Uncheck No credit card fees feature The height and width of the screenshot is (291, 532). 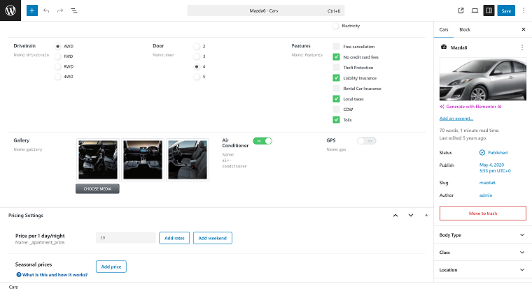click(x=336, y=57)
